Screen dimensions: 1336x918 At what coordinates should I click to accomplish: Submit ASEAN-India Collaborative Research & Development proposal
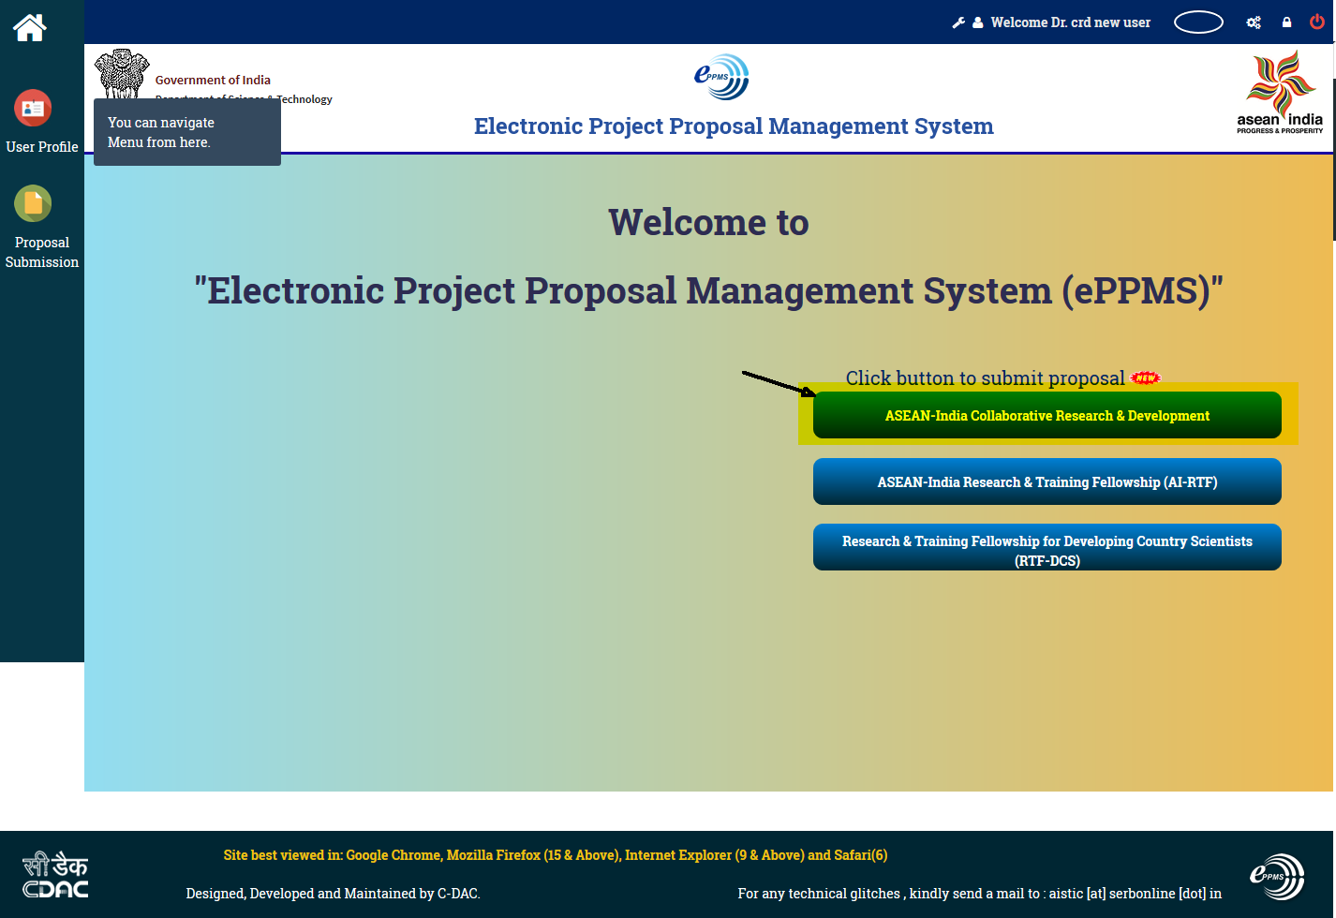(x=1047, y=415)
